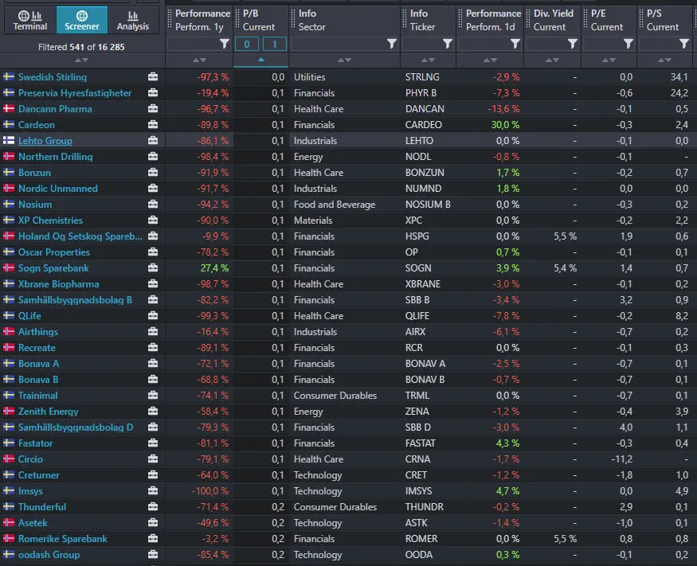Click filter icon in Div. Yield column
697x566 pixels.
(x=572, y=44)
